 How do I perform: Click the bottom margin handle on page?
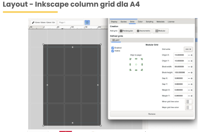[x=73, y=123]
